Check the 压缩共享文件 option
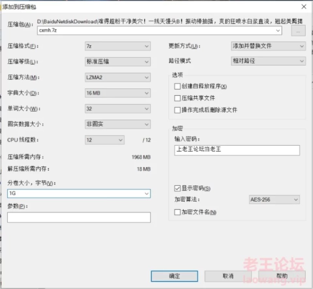Screen dimensions: 313x289 (x=177, y=98)
